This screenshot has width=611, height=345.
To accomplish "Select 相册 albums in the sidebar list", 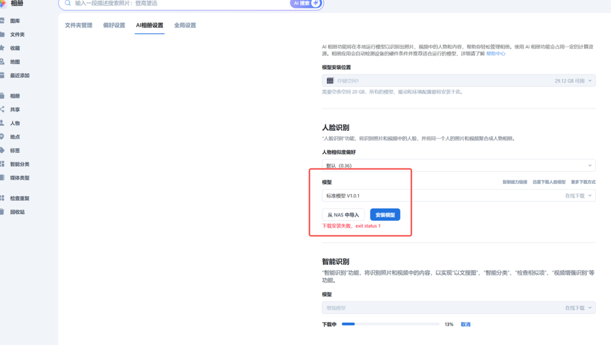I will [x=15, y=96].
